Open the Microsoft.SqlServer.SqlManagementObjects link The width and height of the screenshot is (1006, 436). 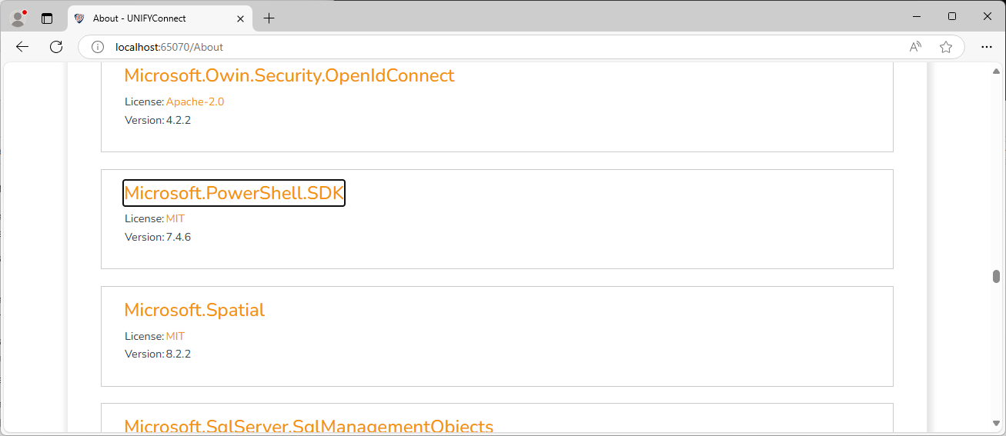(x=309, y=427)
